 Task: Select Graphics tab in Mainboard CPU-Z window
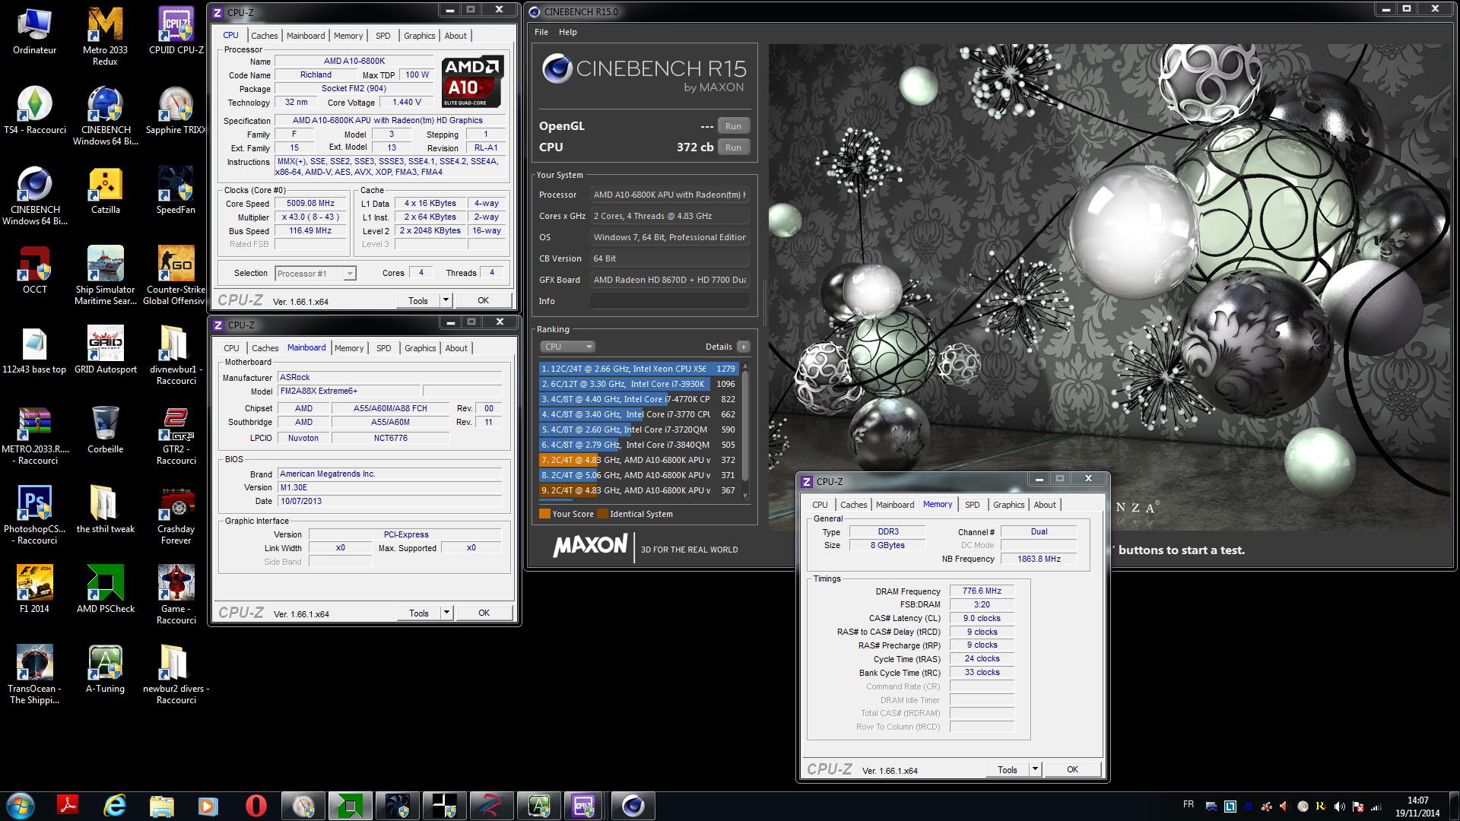point(421,348)
